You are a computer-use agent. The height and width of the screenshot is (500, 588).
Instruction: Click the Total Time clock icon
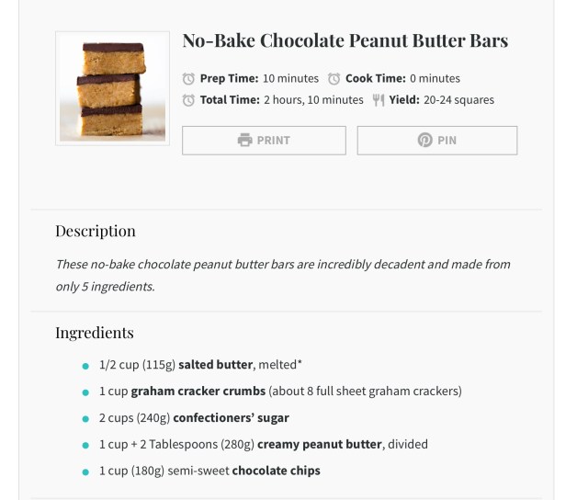click(188, 100)
